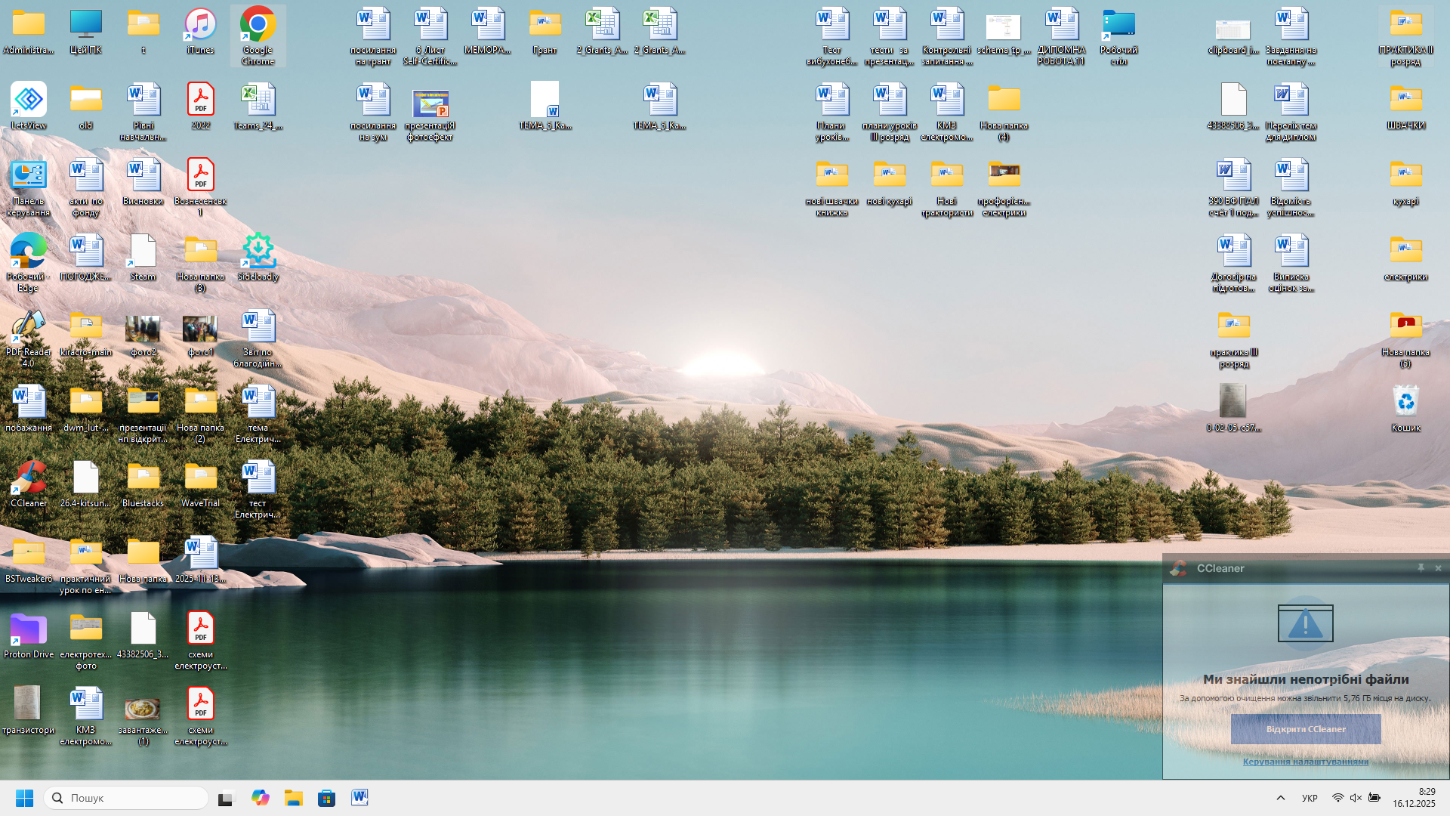Open the speaker volume icon in tray
Viewport: 1450px width, 816px height.
click(1356, 798)
